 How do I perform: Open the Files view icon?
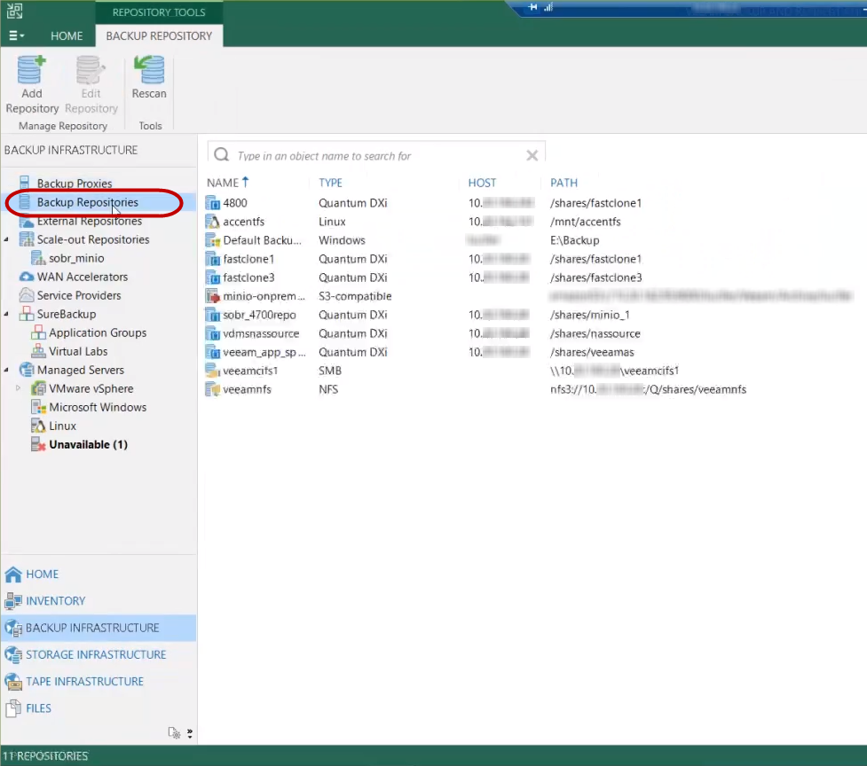point(13,708)
